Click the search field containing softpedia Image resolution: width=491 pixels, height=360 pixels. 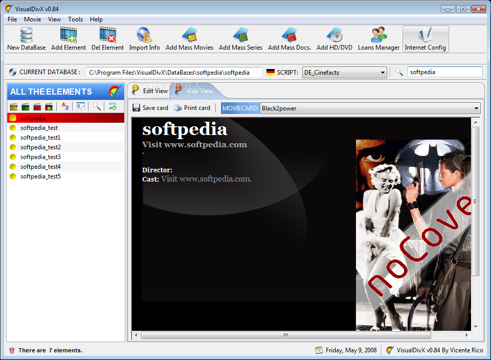click(x=444, y=72)
